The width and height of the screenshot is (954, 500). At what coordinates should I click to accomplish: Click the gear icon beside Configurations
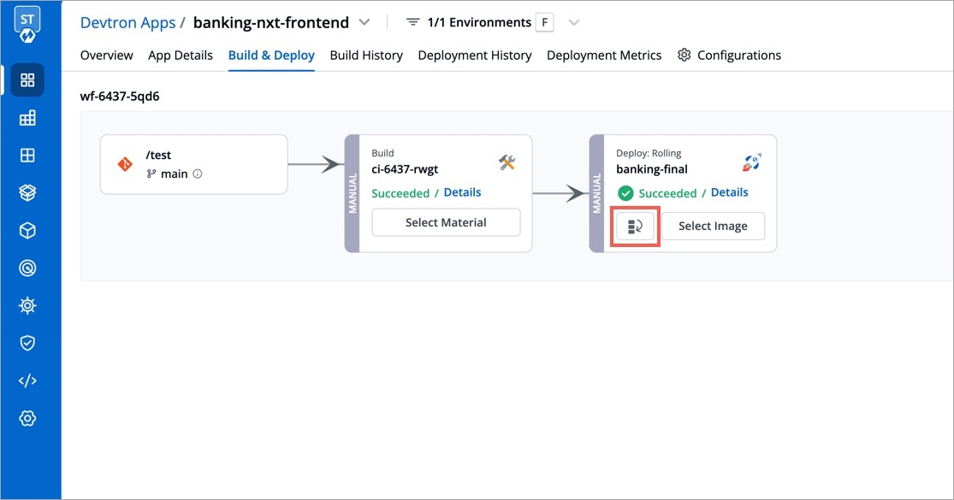[684, 55]
